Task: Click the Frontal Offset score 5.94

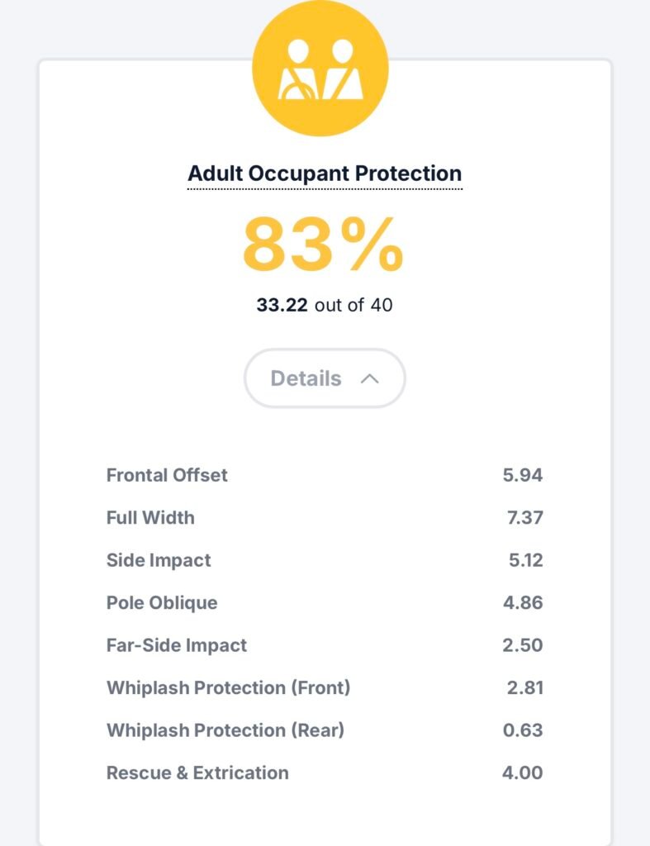Action: 523,475
